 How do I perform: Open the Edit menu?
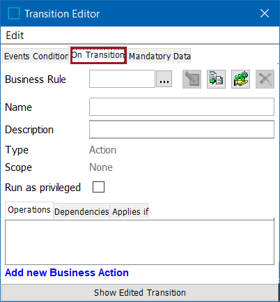15,36
